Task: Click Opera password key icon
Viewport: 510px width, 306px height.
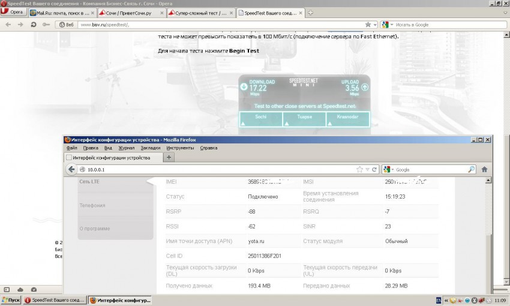Action: click(46, 25)
